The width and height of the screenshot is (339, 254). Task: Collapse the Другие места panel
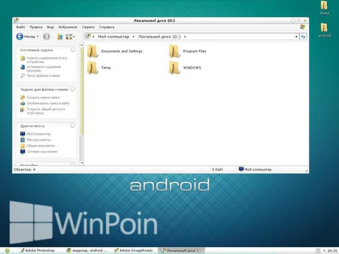tap(73, 126)
